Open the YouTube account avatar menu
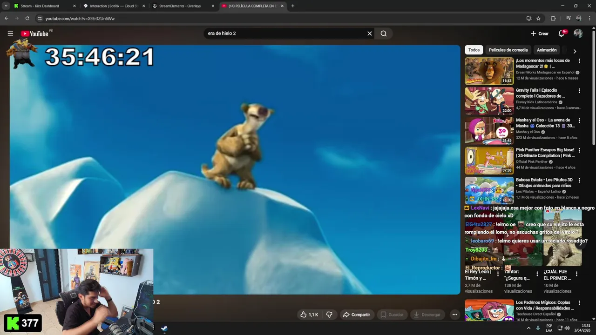 578,33
